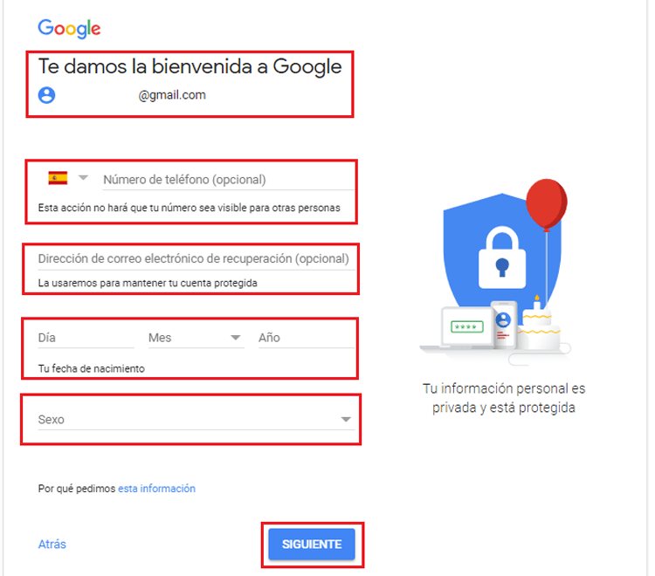
Task: Open the country code dropdown arrow
Action: [84, 178]
